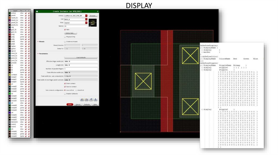Click the cell layout preview thumbnail

[93, 23]
